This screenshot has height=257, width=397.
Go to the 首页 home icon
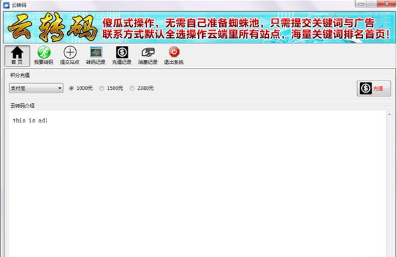pos(17,56)
